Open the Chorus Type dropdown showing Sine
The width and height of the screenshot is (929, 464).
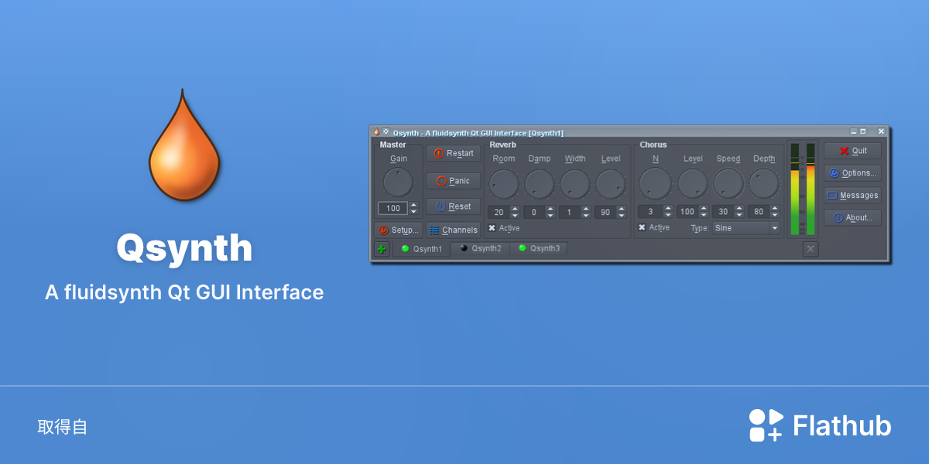tap(746, 228)
